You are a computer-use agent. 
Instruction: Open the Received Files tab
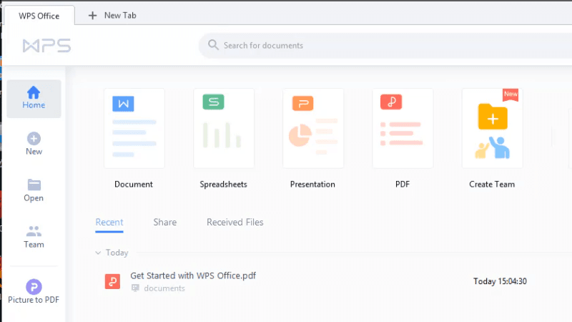click(235, 223)
